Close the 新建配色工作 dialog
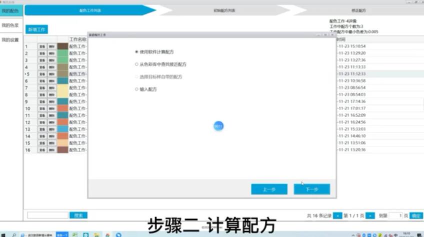 point(332,35)
